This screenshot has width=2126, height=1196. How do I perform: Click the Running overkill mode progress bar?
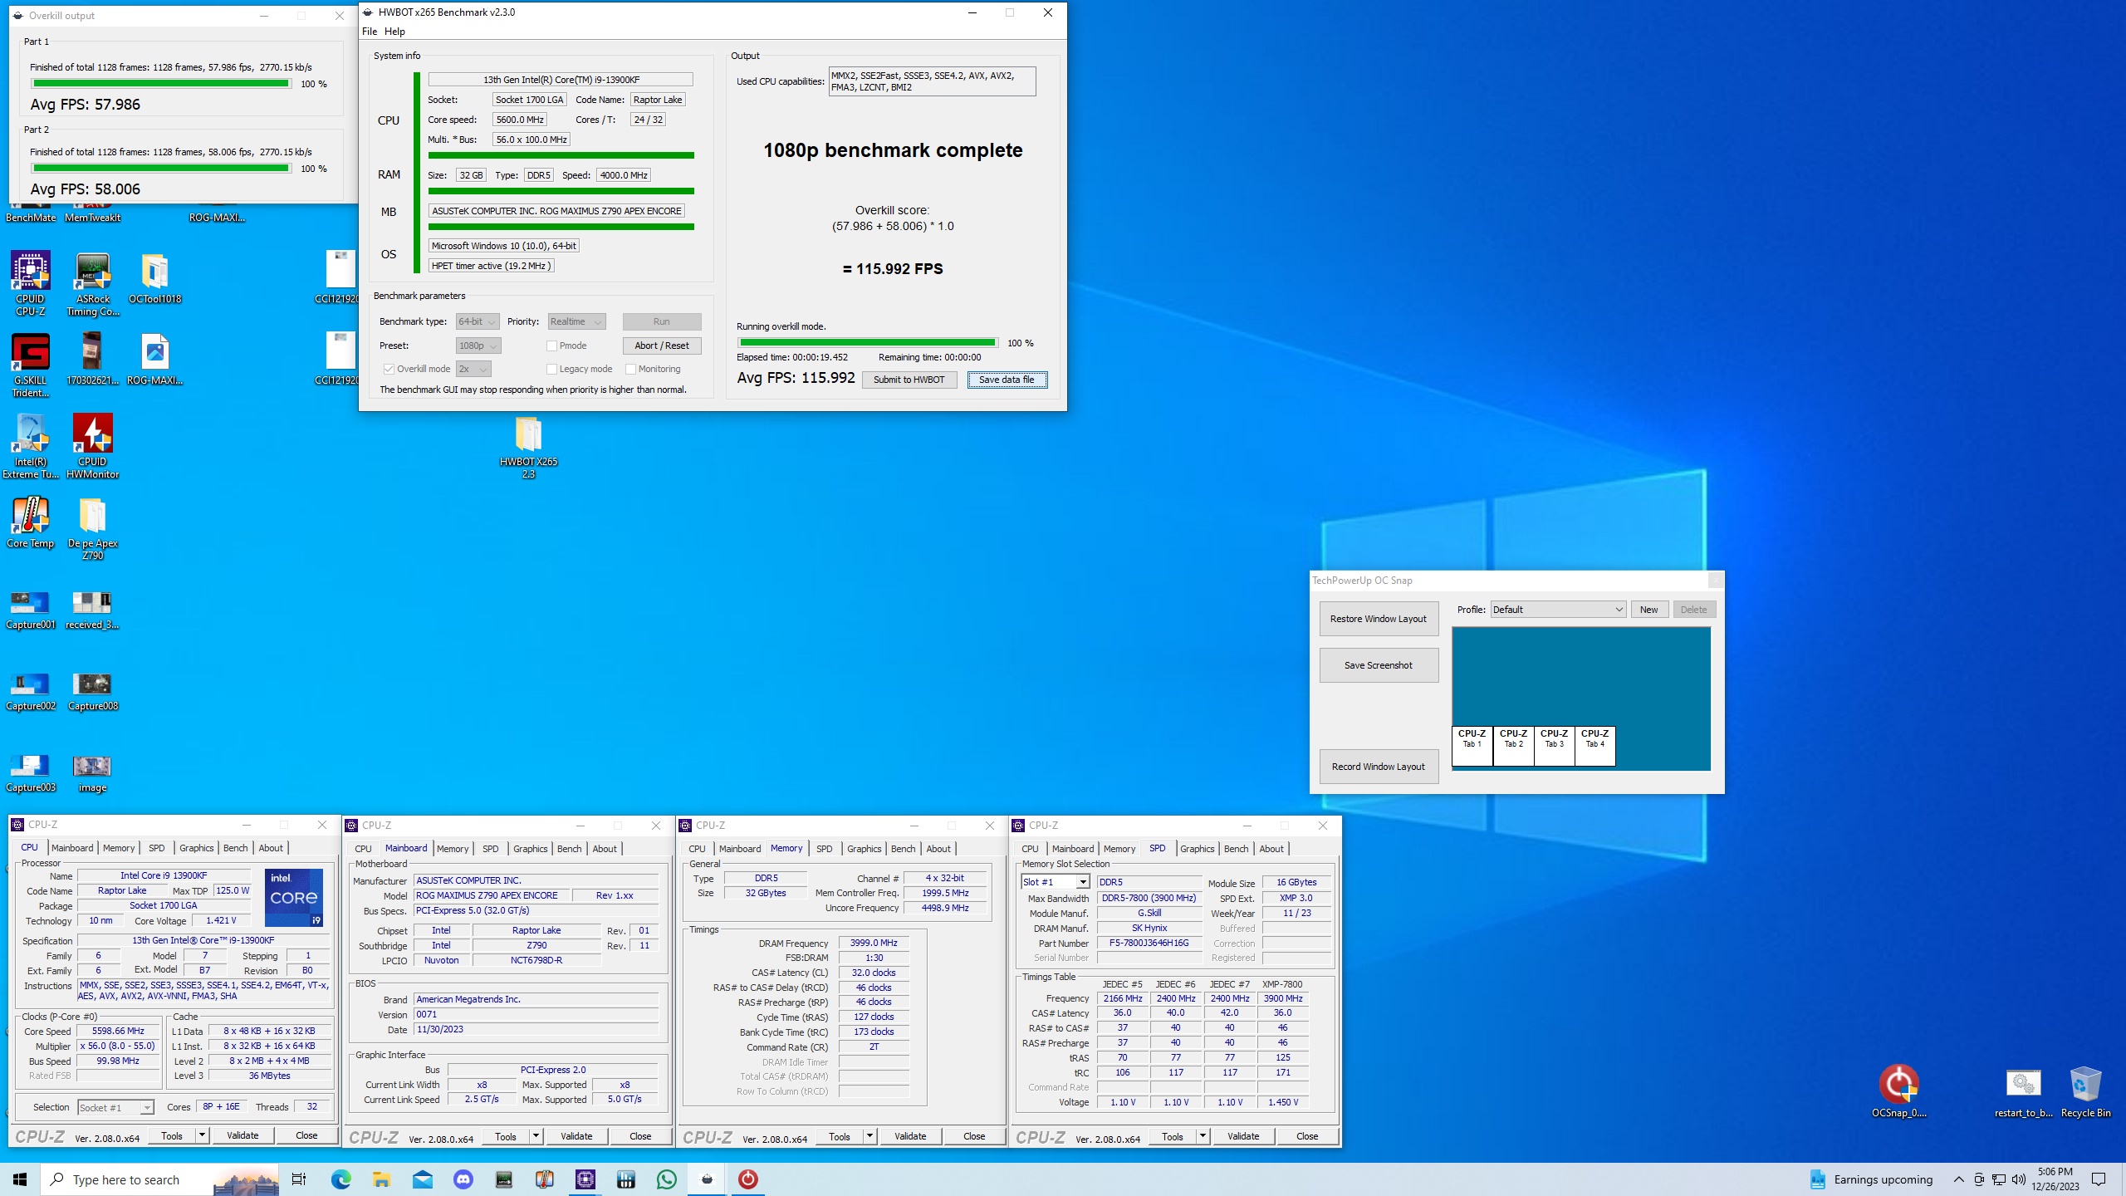pyautogui.click(x=867, y=343)
